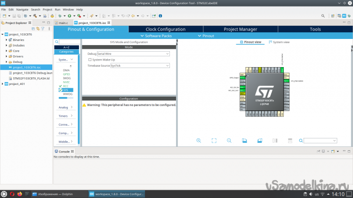The height and width of the screenshot is (198, 353).
Task: Click the fit-to-screen pinout icon
Action: coord(214,140)
